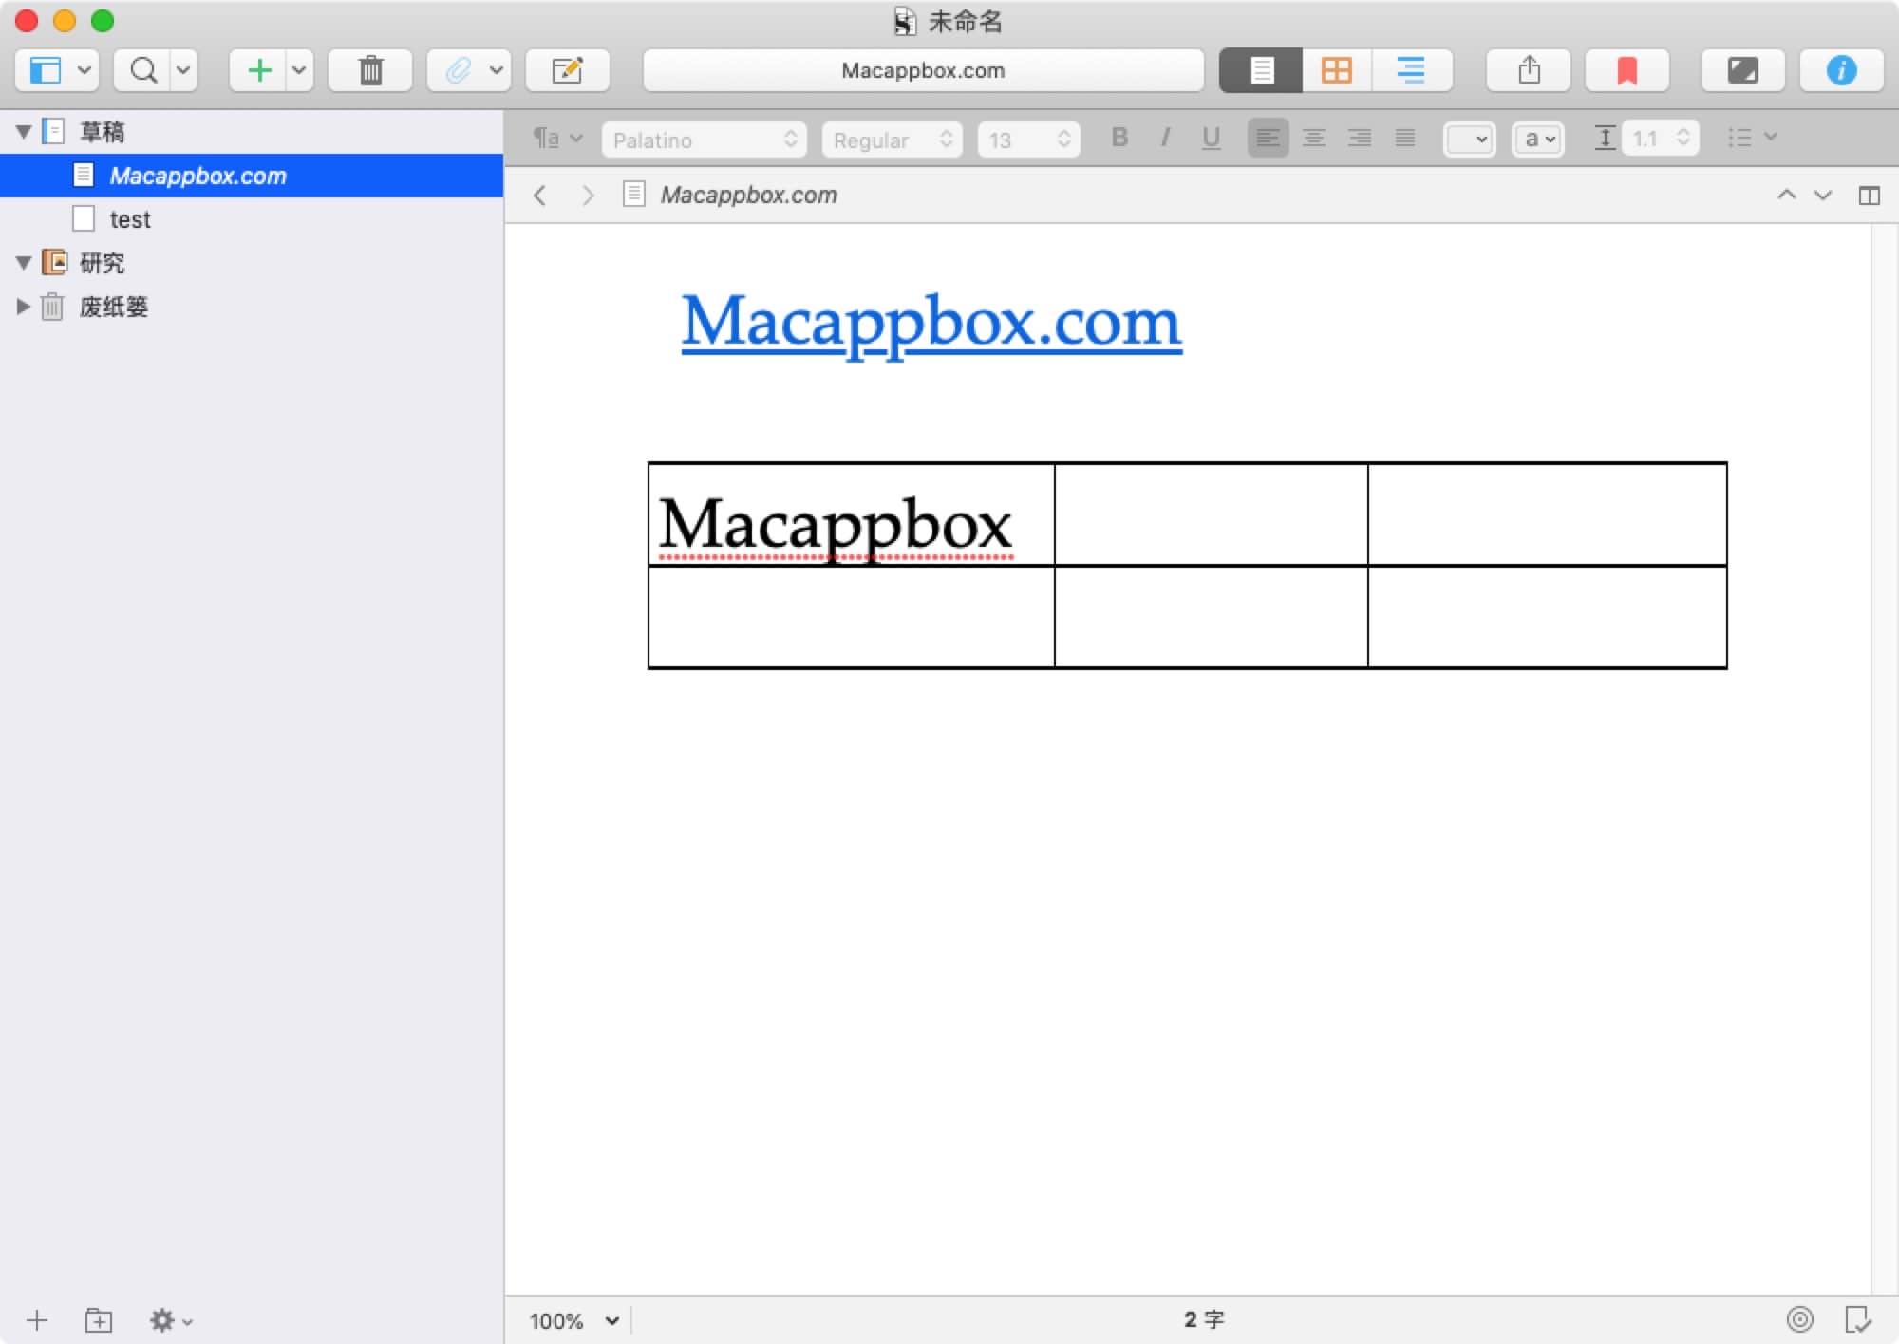Click the composition mode icon
1899x1344 pixels.
(x=1742, y=70)
